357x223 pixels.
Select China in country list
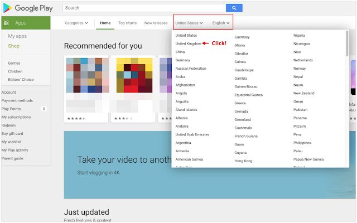(180, 52)
